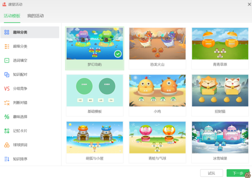
Task: Click the 萌狐与小屋 caption text
Action: tap(94, 159)
